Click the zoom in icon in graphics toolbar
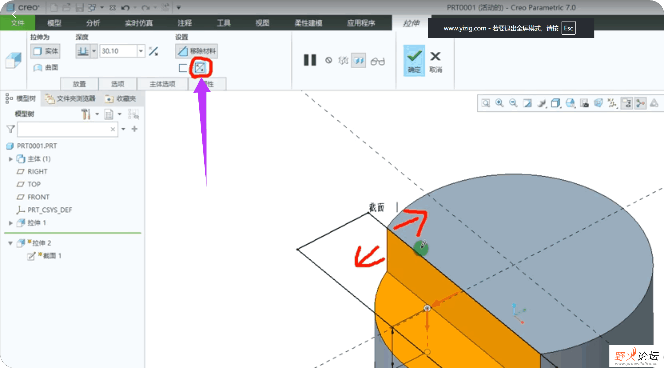Image resolution: width=664 pixels, height=368 pixels. (499, 103)
